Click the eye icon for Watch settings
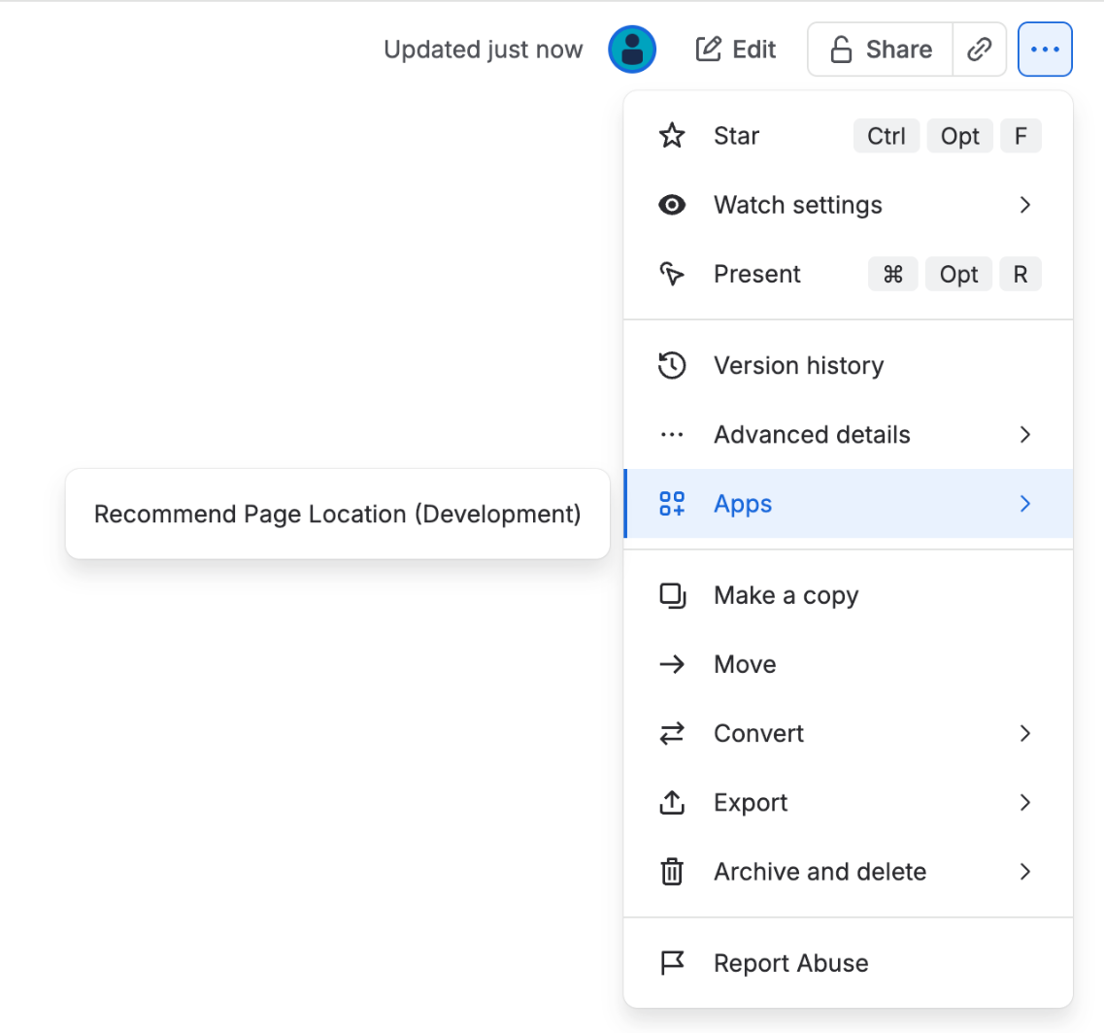The image size is (1104, 1033). [x=672, y=205]
